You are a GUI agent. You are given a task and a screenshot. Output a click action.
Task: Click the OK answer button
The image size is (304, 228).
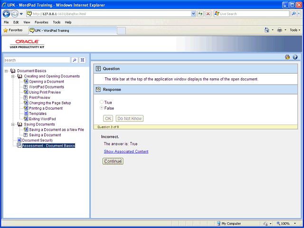pyautogui.click(x=108, y=118)
